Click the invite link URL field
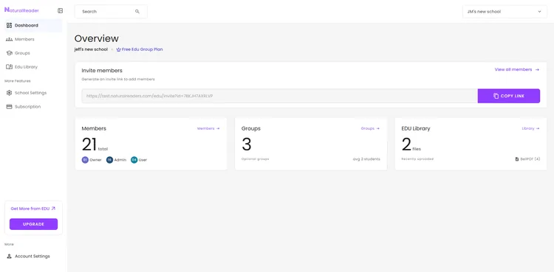554x272 pixels. 279,96
